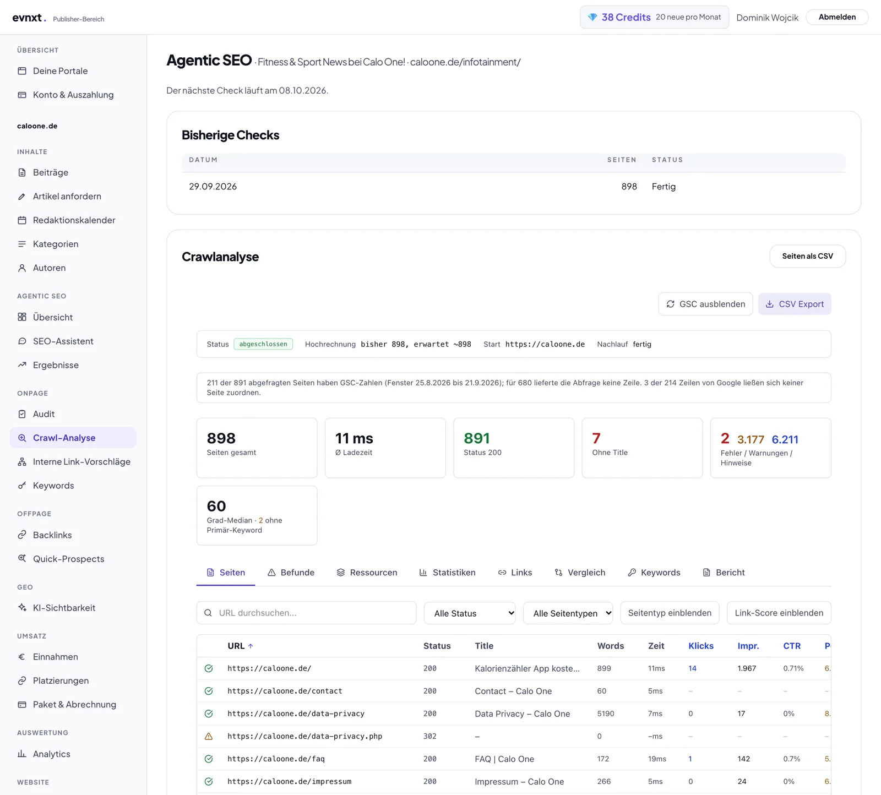Switch to the Ressourcen tab

[367, 573]
